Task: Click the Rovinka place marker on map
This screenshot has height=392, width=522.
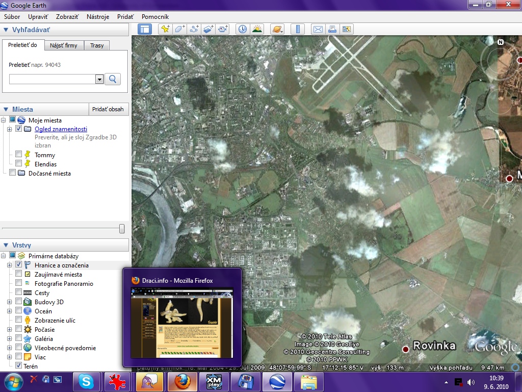Action: (405, 349)
